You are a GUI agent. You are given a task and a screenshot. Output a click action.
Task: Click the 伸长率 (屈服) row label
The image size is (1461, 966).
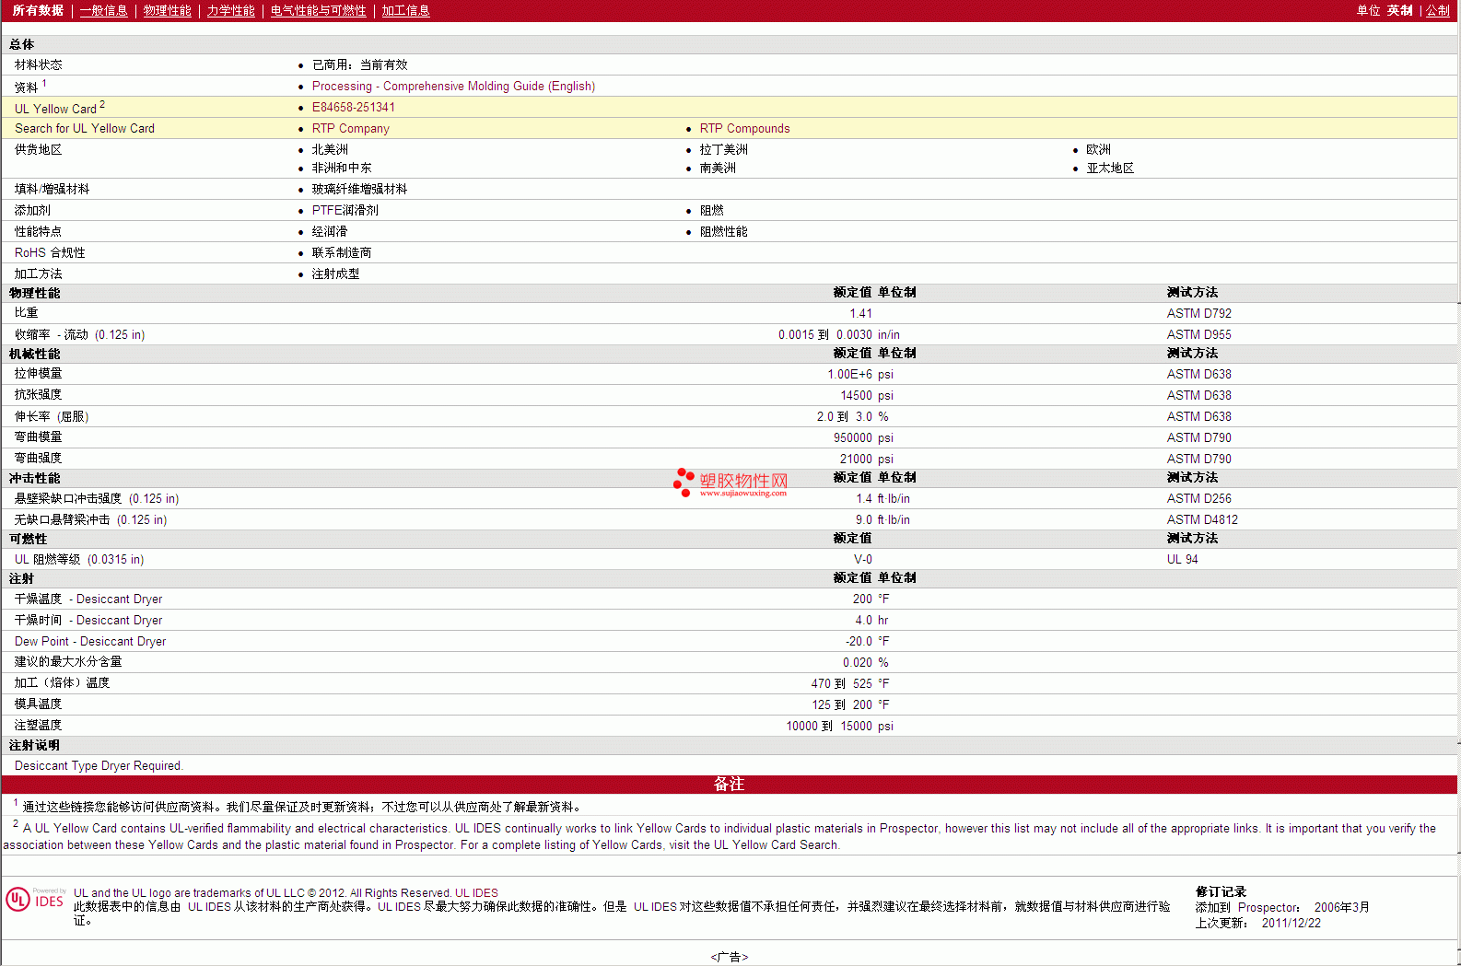pyautogui.click(x=52, y=416)
